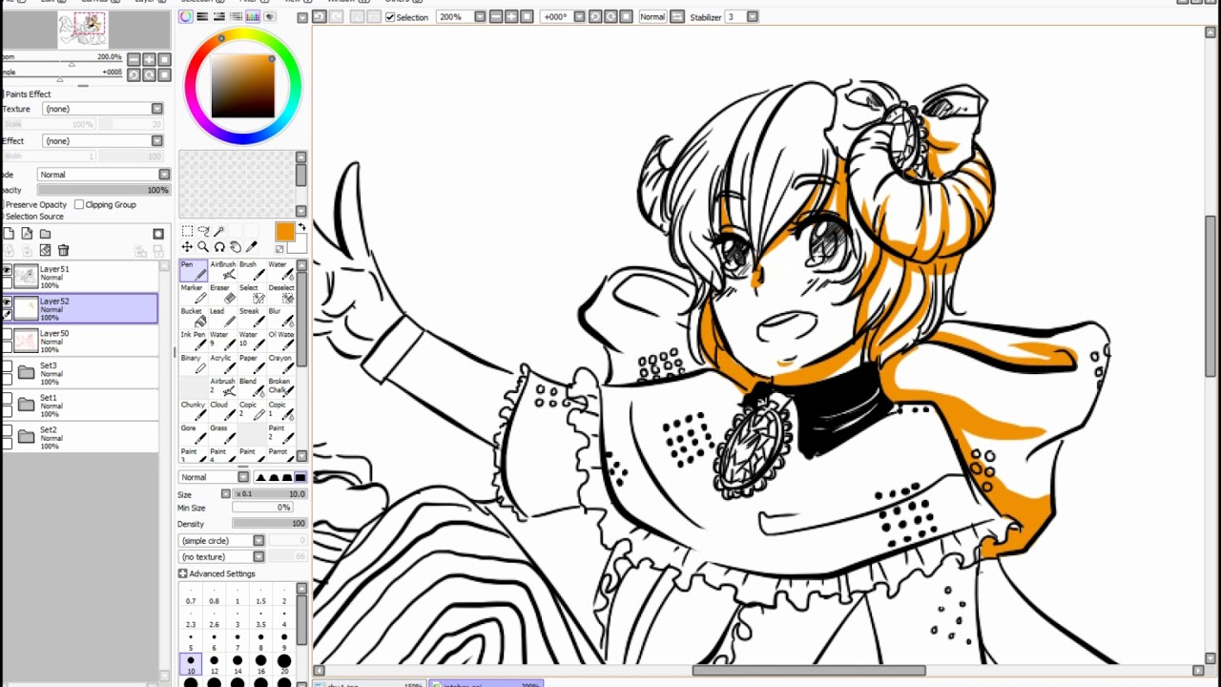Open the Stabilizer level dropdown
Viewport: 1221px width, 687px height.
pos(753,16)
